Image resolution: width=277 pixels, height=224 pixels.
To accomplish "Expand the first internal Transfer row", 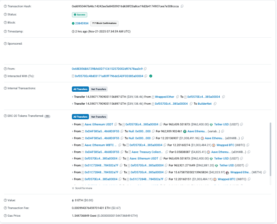I will pos(73,97).
